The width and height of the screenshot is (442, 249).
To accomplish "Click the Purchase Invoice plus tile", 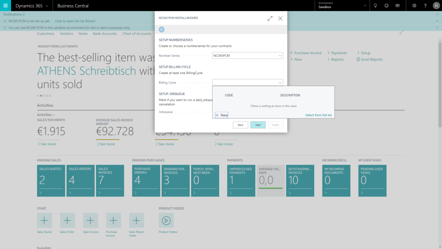I will pos(114,220).
